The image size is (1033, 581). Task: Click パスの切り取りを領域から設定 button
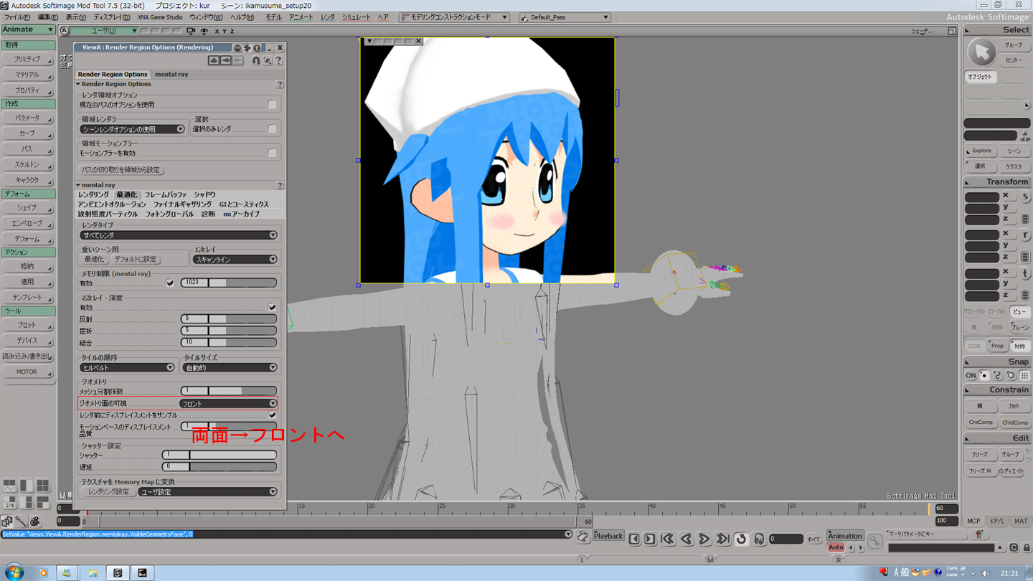(x=121, y=170)
